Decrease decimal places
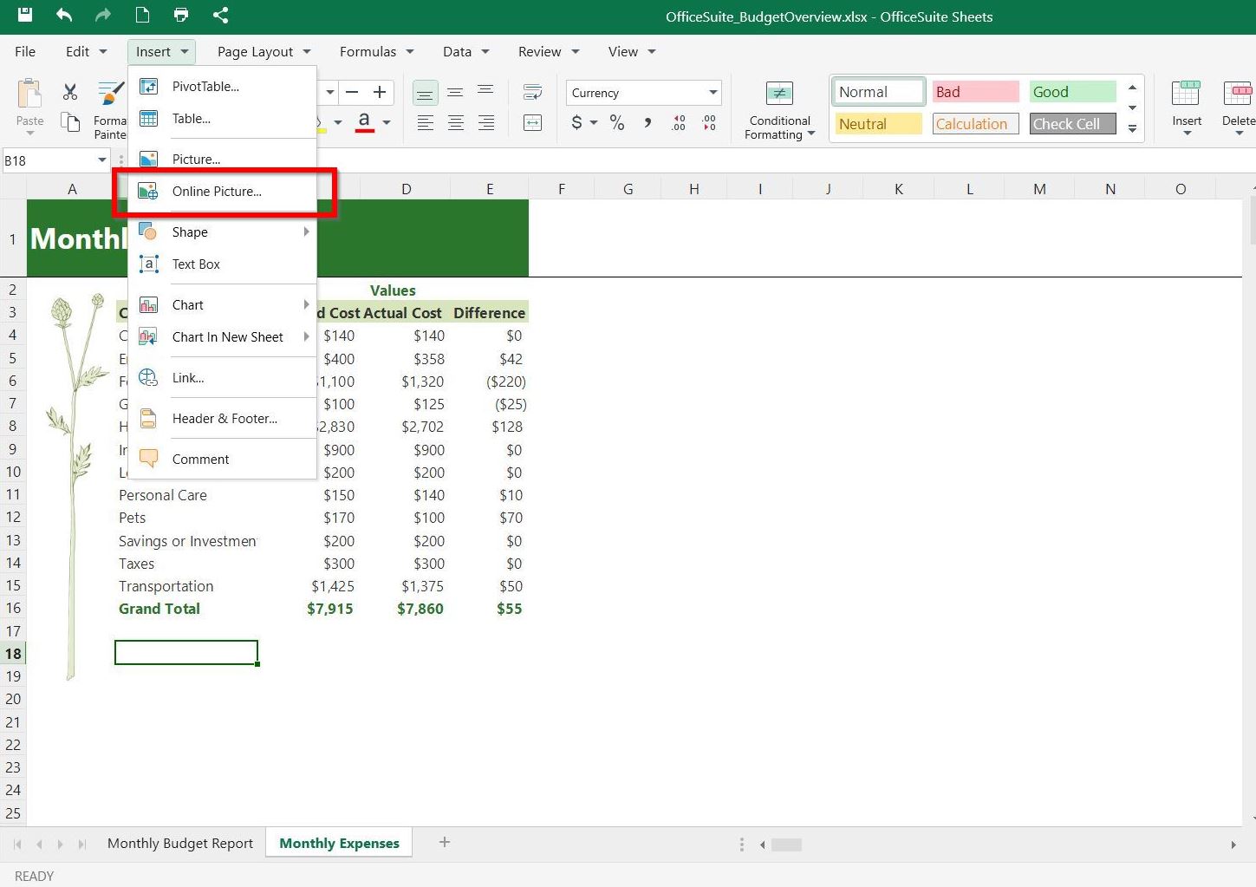1256x887 pixels. [x=709, y=122]
